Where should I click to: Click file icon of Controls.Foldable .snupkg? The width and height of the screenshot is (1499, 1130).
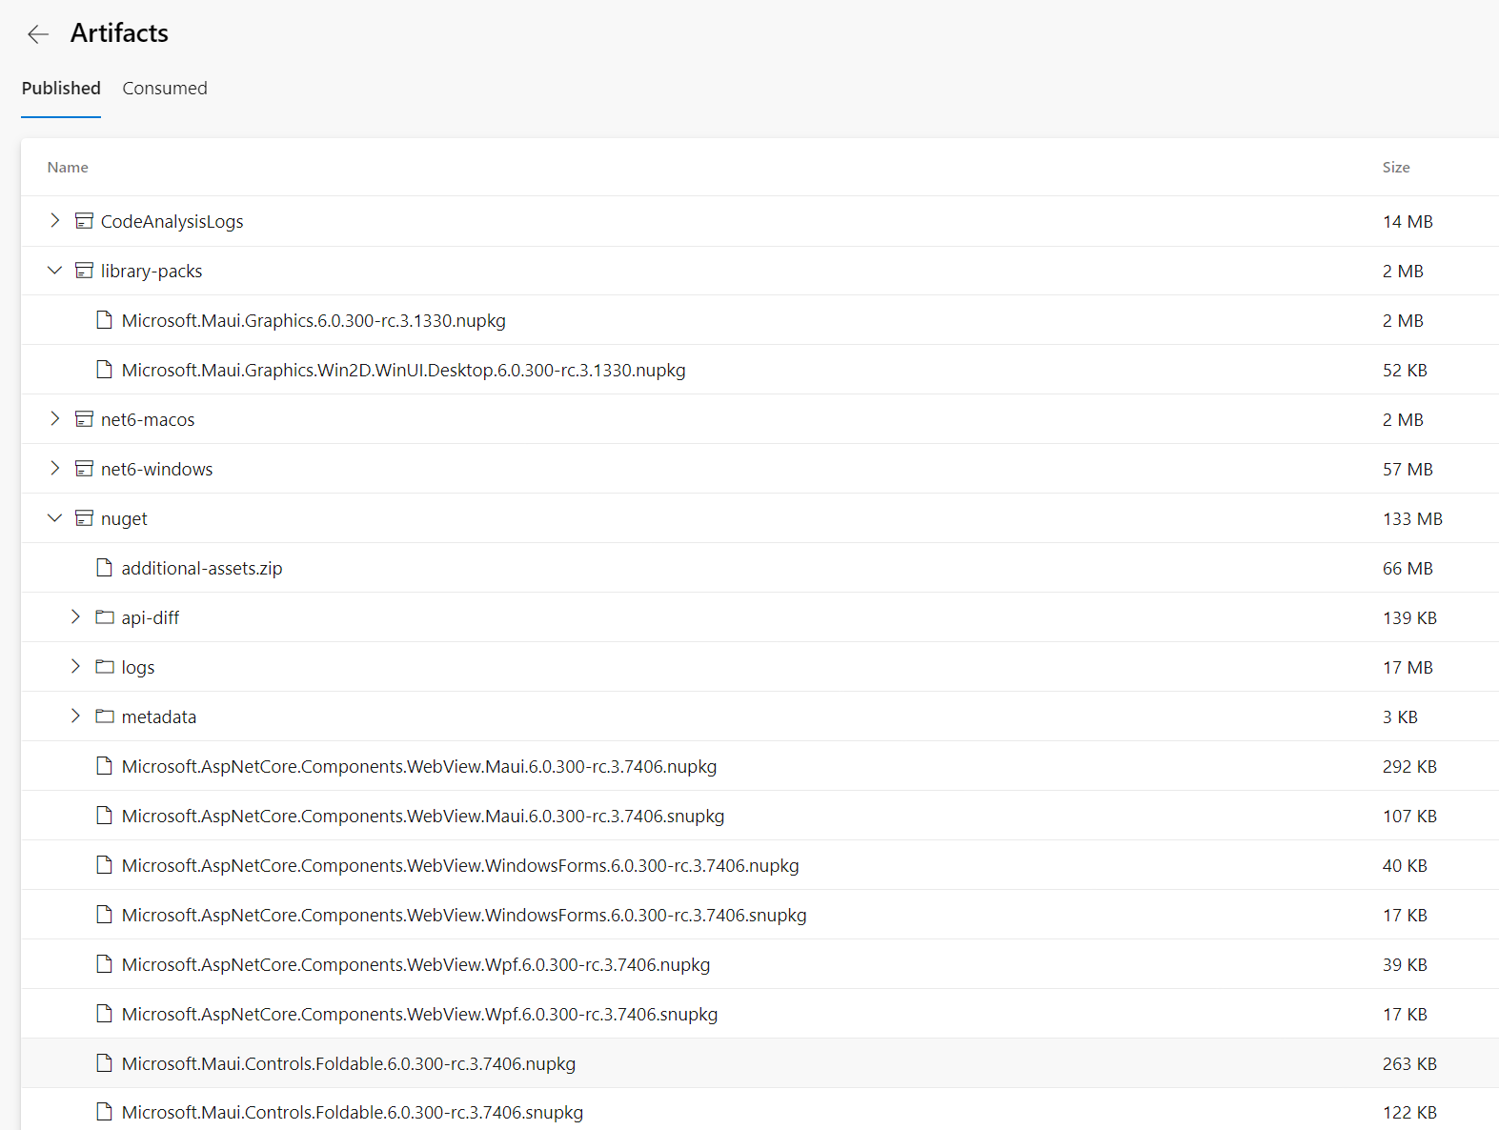tap(105, 1112)
